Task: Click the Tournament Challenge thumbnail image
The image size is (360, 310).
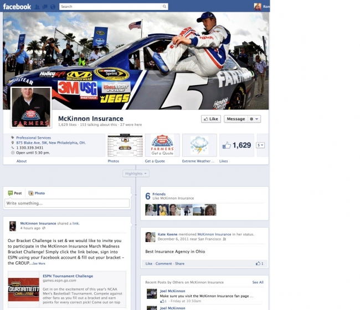Action: [x=24, y=290]
